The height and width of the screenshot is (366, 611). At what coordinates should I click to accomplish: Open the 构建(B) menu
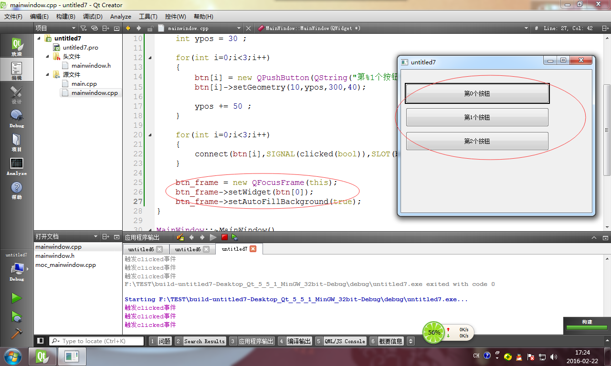coord(66,16)
